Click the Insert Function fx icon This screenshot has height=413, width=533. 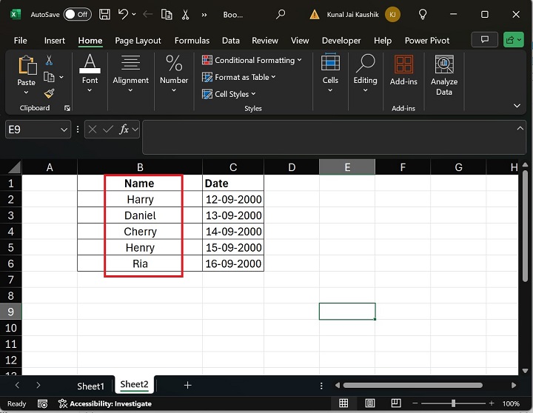(x=125, y=129)
